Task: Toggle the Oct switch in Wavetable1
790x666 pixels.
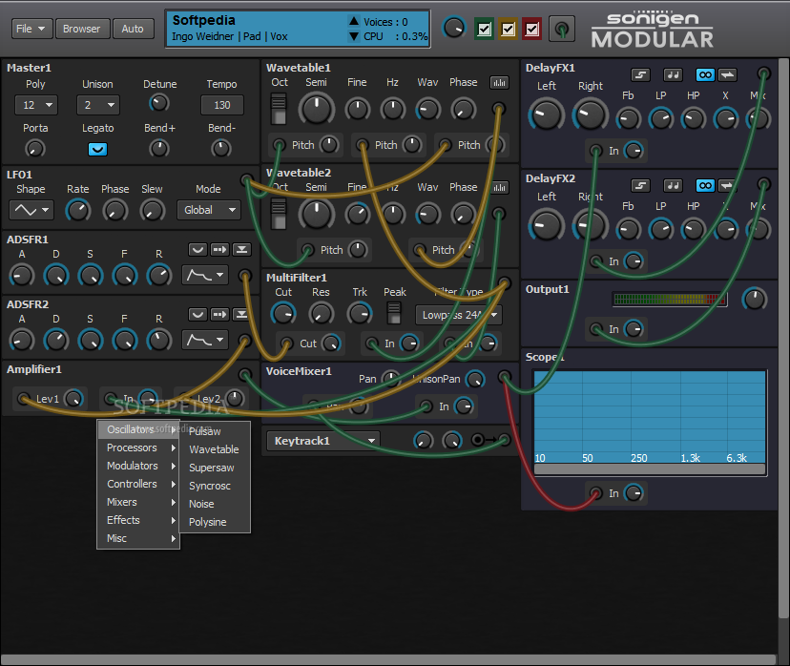Action: pos(279,109)
